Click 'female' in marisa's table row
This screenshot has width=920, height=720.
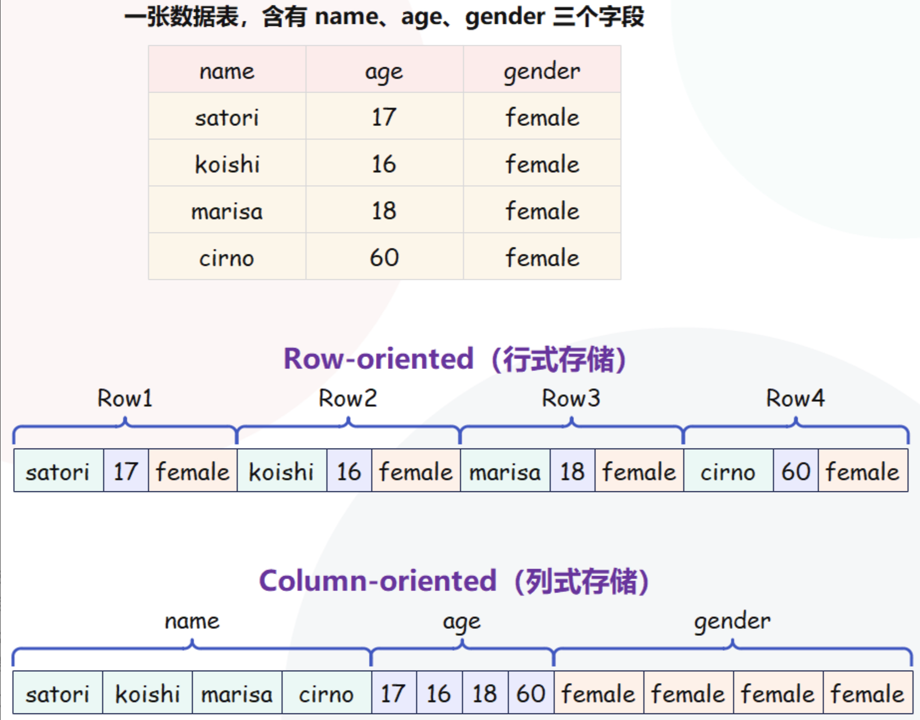[542, 210]
